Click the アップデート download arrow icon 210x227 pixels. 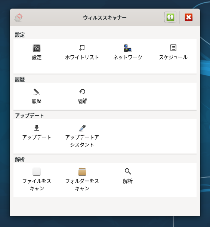pyautogui.click(x=37, y=128)
